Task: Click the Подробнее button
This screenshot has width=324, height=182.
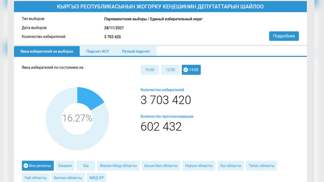Action: point(284,36)
